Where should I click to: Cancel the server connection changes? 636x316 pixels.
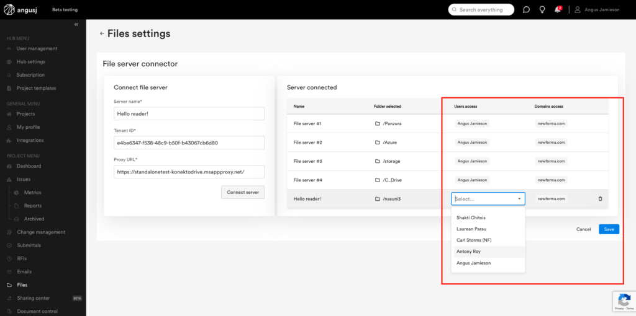pyautogui.click(x=583, y=229)
